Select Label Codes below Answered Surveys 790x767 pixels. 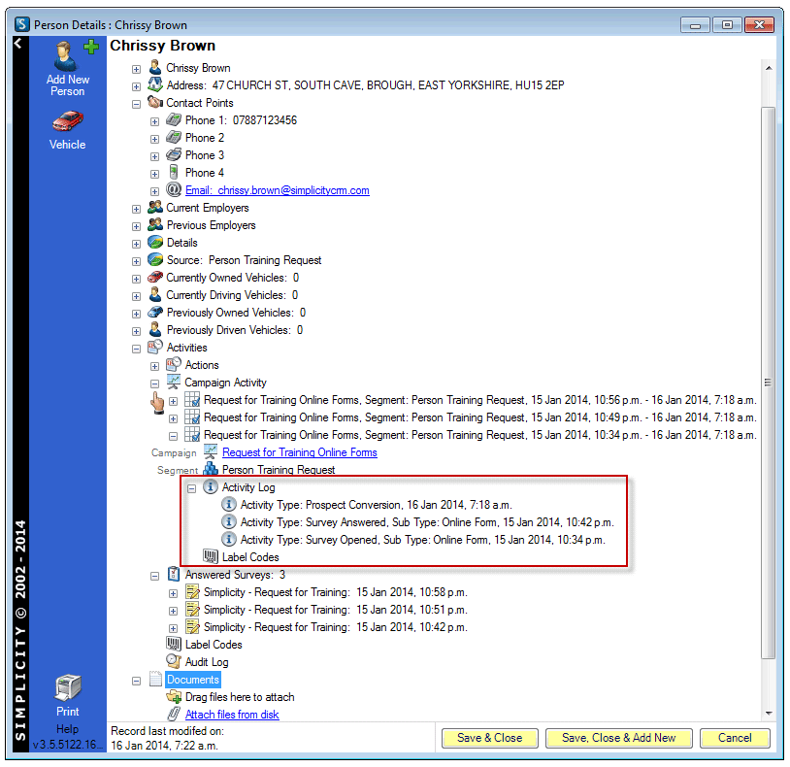click(x=214, y=644)
